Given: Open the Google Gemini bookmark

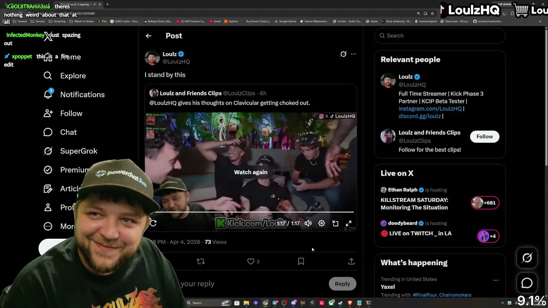Looking at the screenshot, I should coord(286,21).
